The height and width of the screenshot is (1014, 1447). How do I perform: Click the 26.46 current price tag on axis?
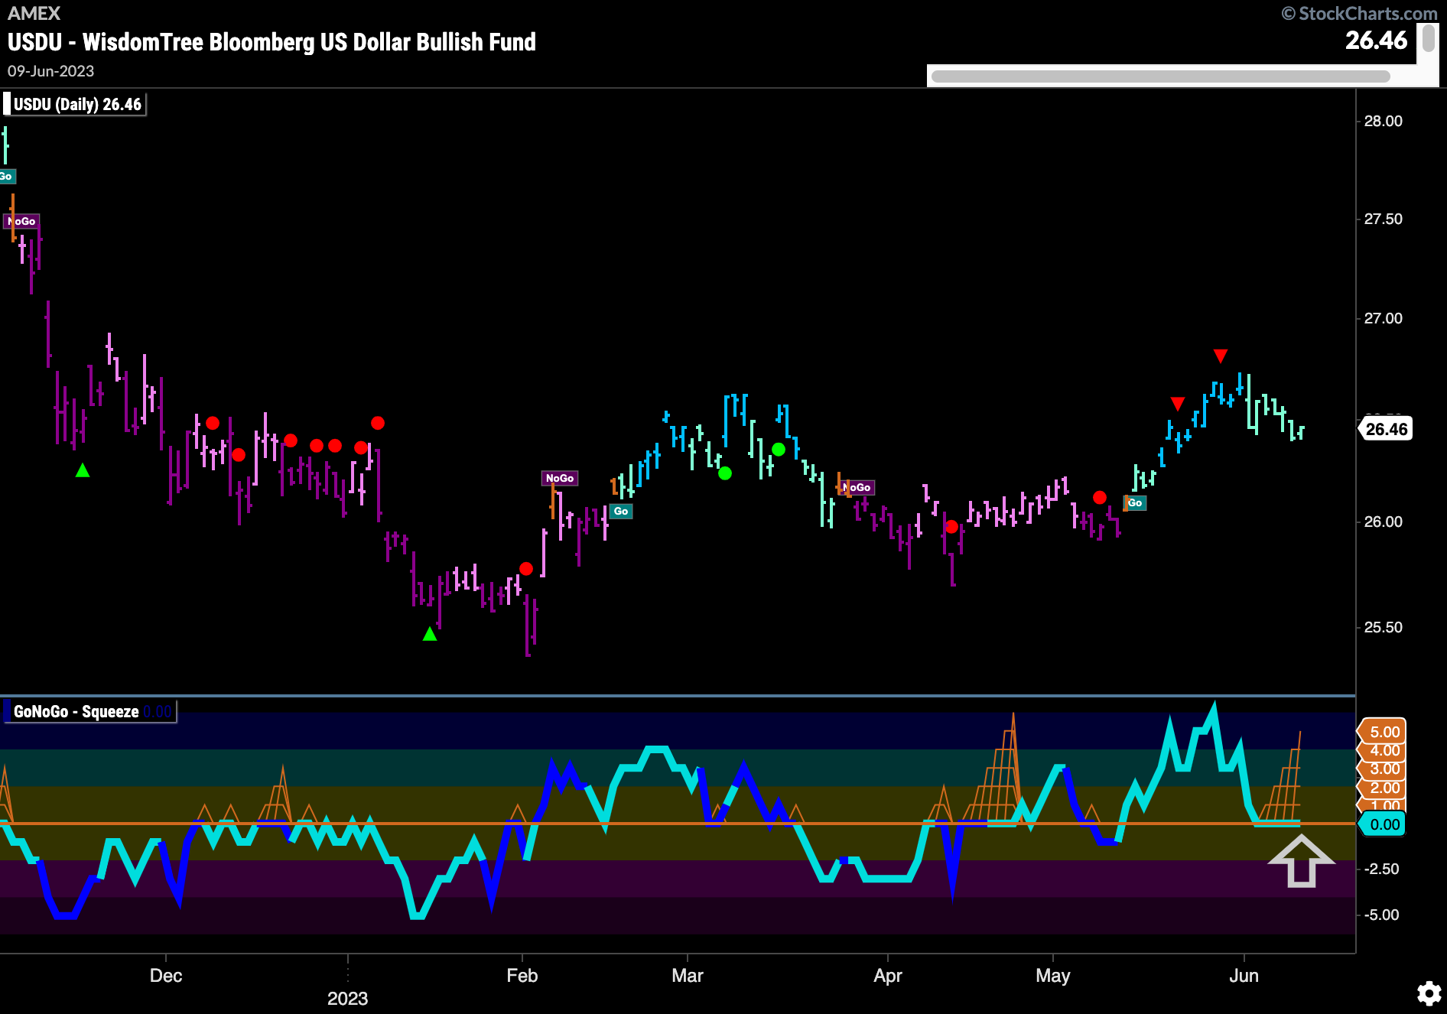(1386, 429)
